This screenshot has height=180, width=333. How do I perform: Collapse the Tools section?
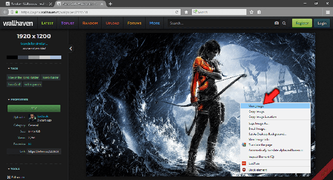click(x=14, y=169)
